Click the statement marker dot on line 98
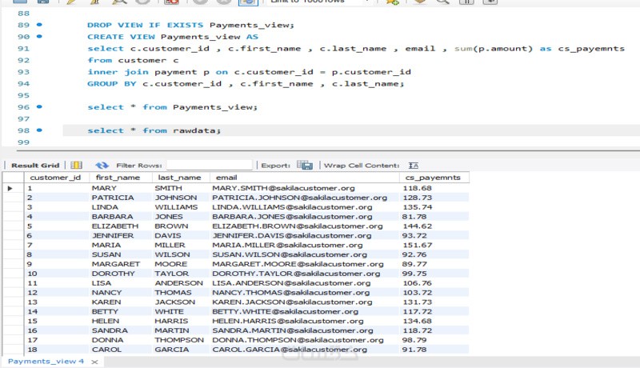This screenshot has height=368, width=640. pyautogui.click(x=39, y=130)
